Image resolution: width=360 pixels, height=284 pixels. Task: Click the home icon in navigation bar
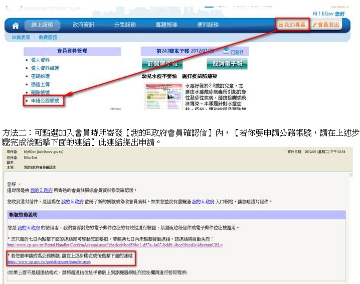click(x=16, y=25)
